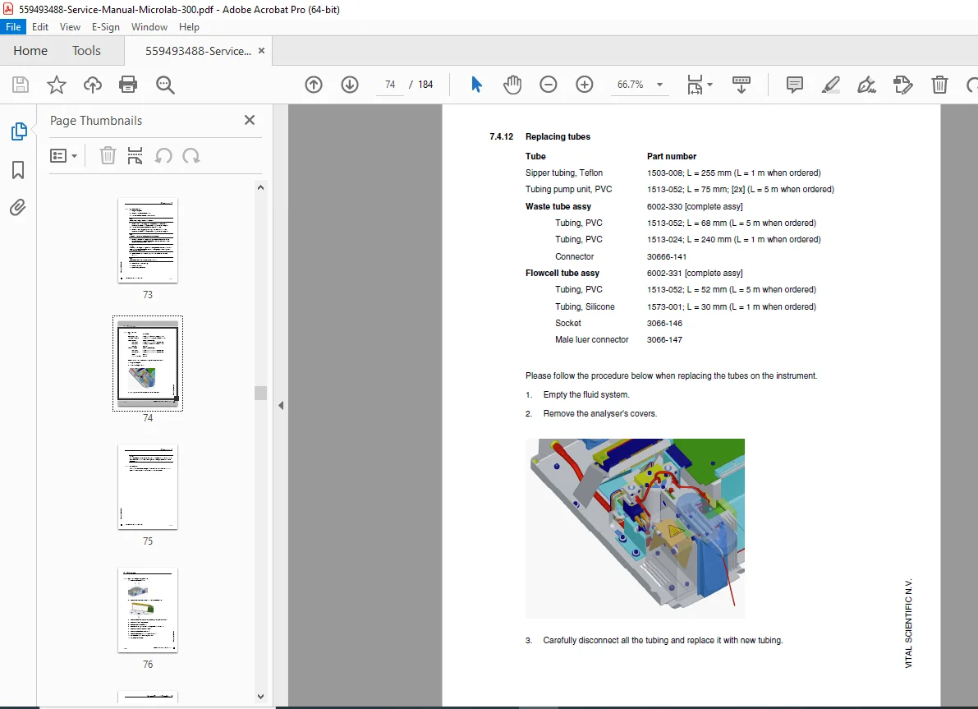
Task: Open Page Thumbnails sidebar icon
Action: (19, 131)
